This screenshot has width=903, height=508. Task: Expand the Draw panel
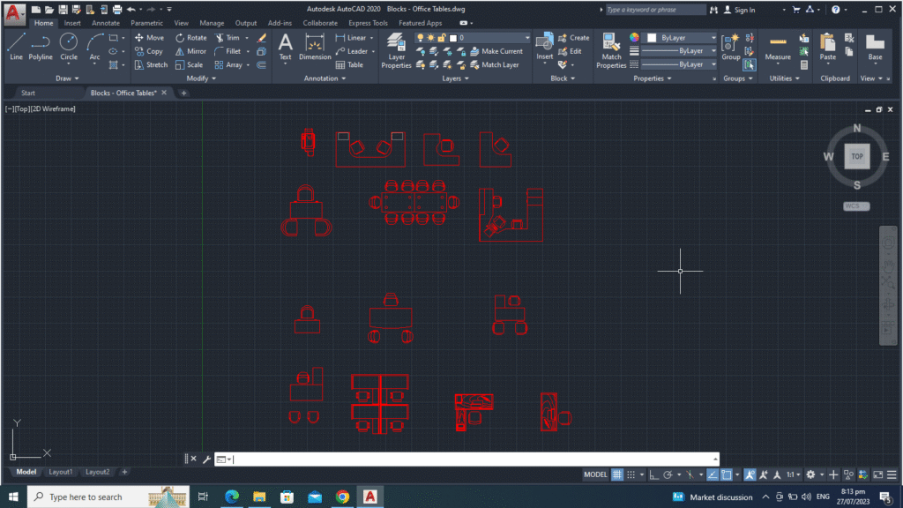[67, 78]
